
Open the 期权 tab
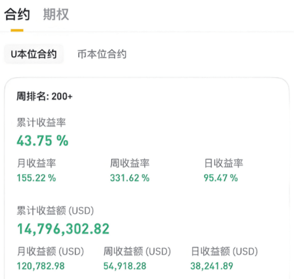tap(56, 14)
